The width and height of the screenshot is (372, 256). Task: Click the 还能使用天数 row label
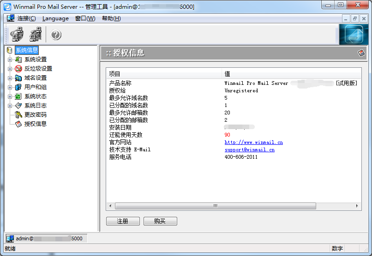(x=126, y=135)
